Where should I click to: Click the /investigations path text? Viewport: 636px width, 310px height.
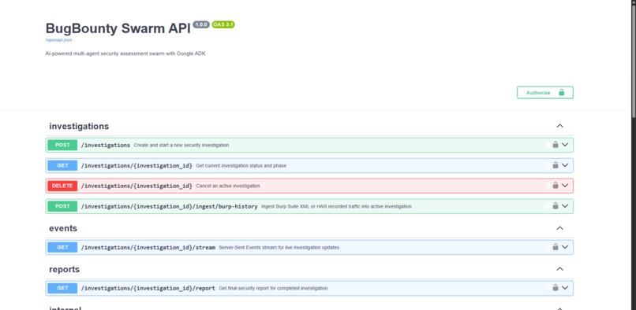coord(106,145)
